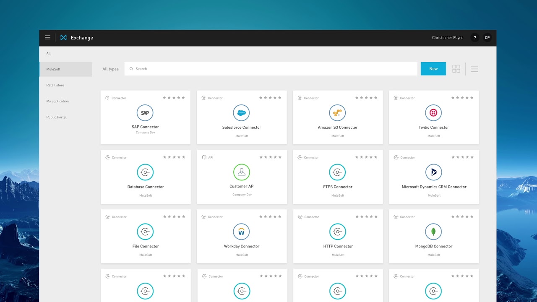This screenshot has height=302, width=537.
Task: Rate the Customer API with stars
Action: click(270, 157)
